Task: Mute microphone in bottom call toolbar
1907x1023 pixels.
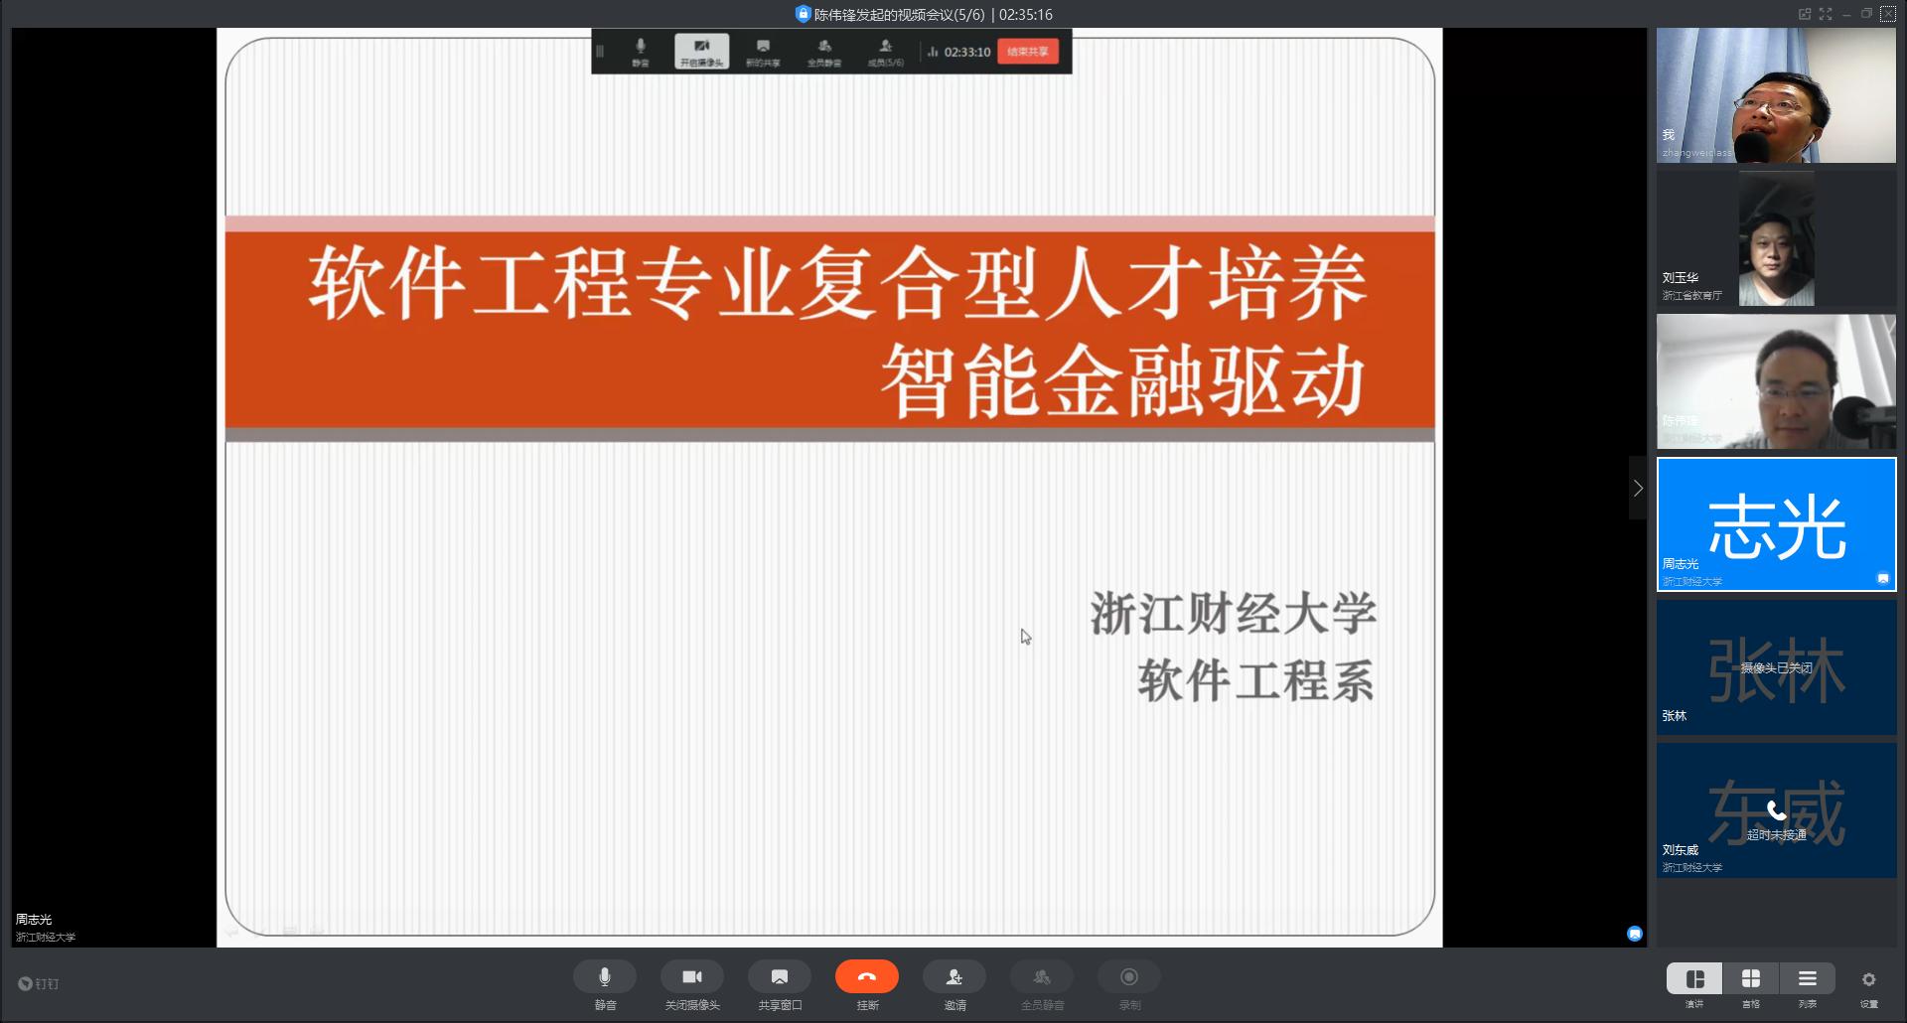Action: click(x=604, y=977)
